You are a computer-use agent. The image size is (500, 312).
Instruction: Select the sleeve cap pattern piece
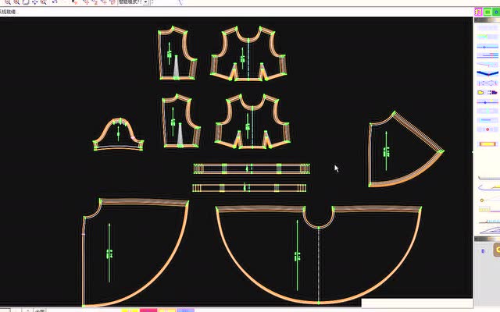tap(119, 136)
